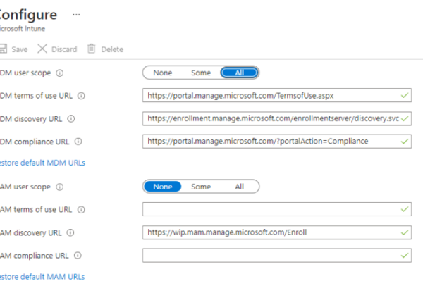The image size is (423, 305).
Task: Click the green checkmark in MAM compliance URL field
Action: 405,255
